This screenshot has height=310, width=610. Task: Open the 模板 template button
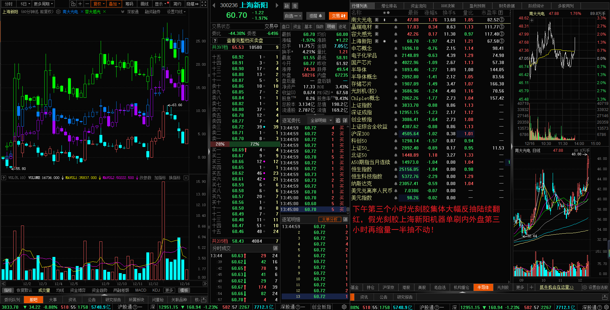coord(184,290)
